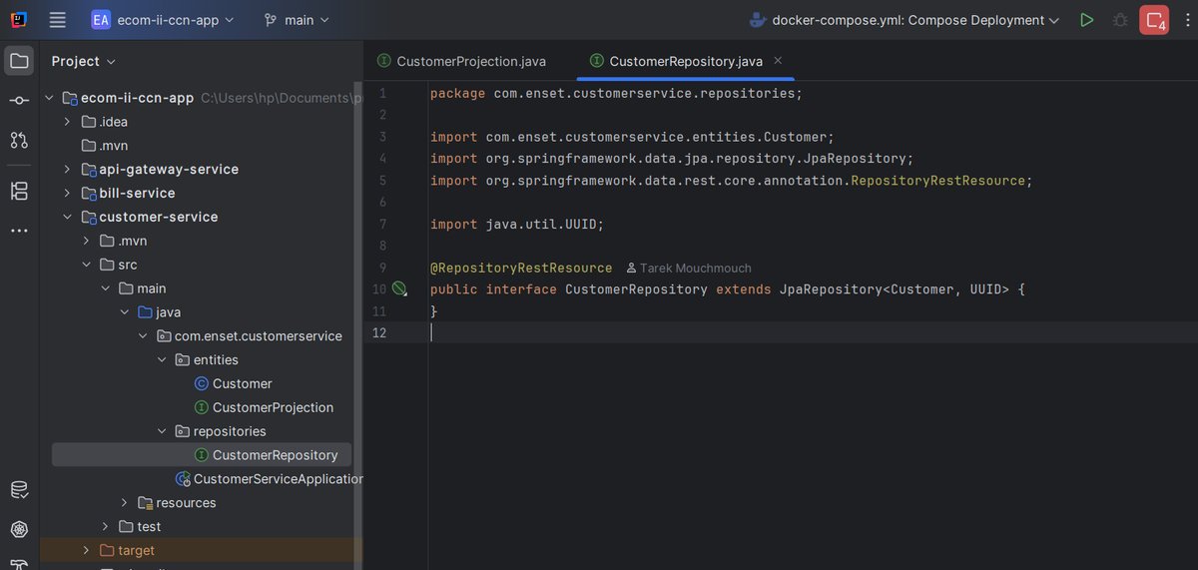1198x570 pixels.
Task: Open the Pull Requests tool window icon
Action: click(x=19, y=140)
